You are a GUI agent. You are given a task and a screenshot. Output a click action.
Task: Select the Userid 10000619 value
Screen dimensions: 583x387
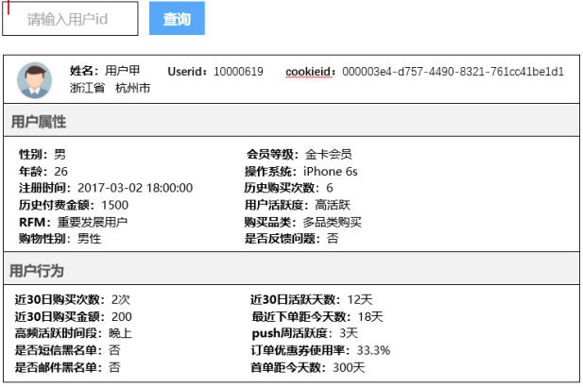238,72
